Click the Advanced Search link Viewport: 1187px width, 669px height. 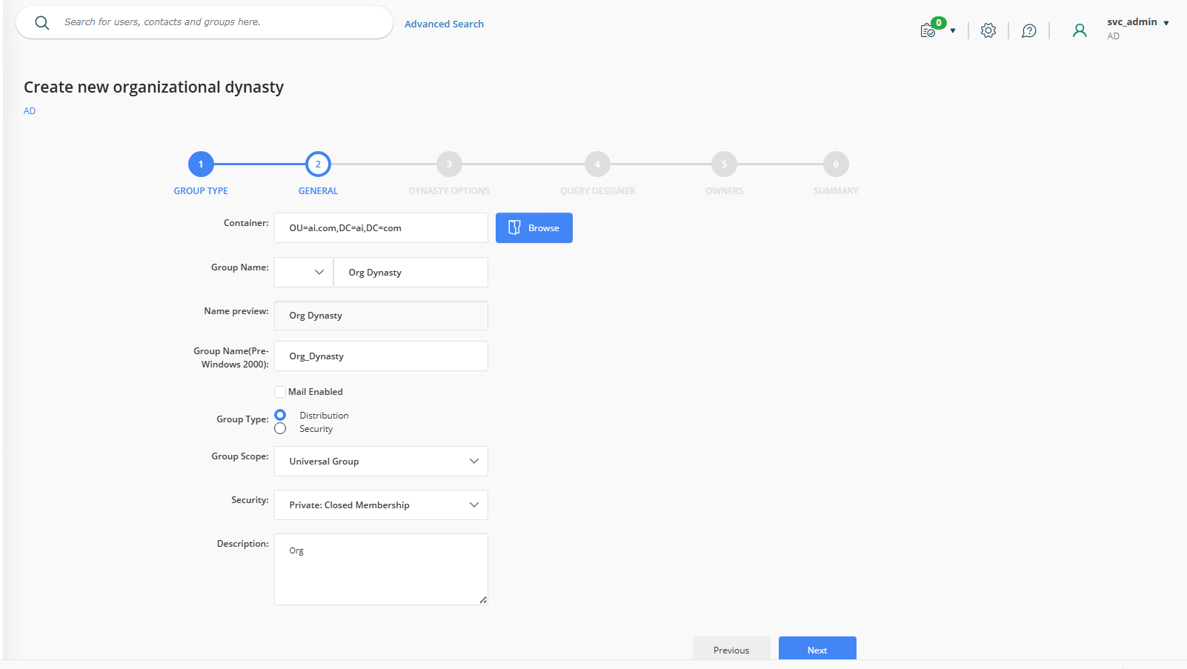point(444,23)
